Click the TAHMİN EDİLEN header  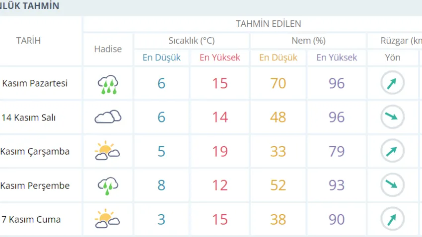(x=268, y=24)
